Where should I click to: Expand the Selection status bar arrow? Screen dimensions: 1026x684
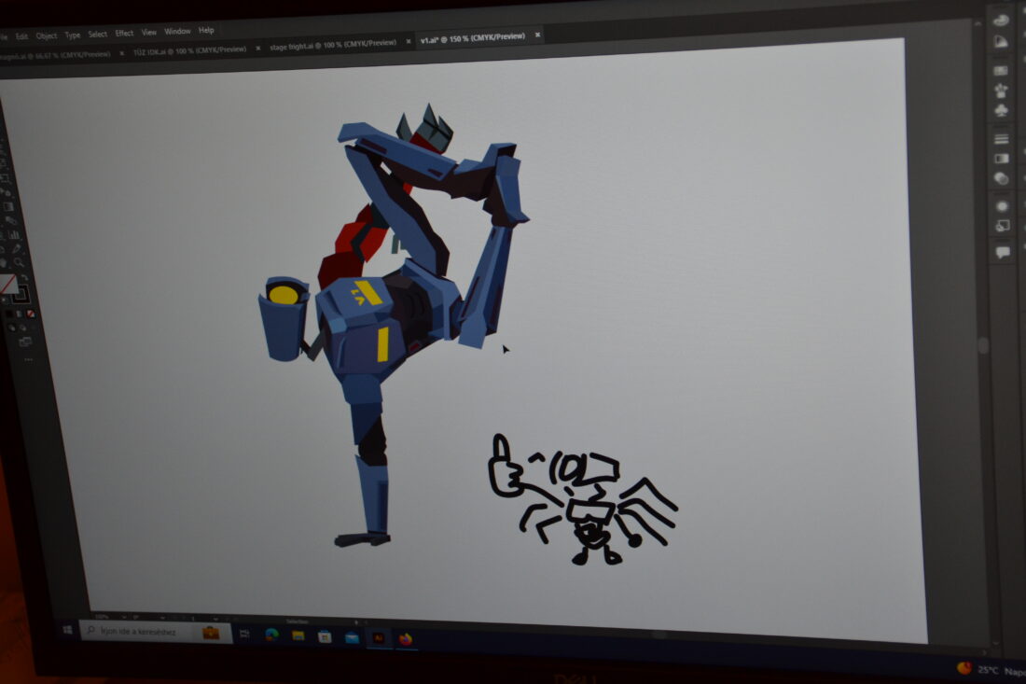tap(356, 622)
